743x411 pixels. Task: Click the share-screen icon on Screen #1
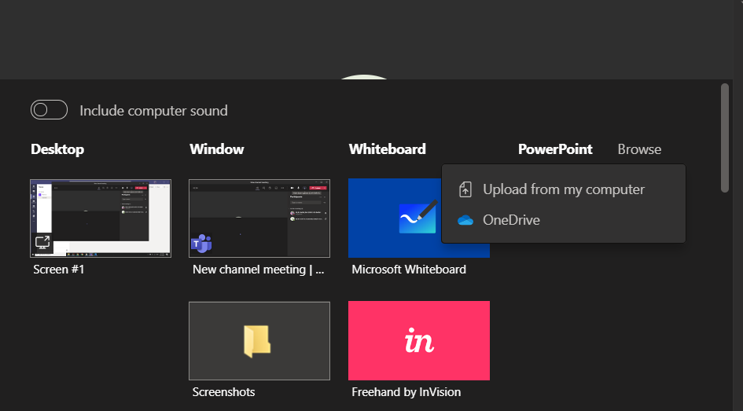[x=42, y=244]
